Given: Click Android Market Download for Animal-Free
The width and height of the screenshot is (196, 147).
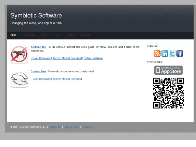Looking at the screenshot, I should click(x=67, y=58).
